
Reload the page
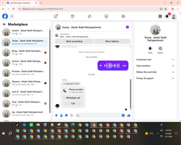click(13, 9)
